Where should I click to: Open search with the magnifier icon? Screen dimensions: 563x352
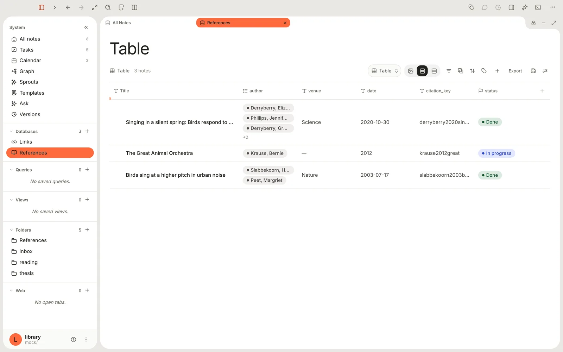108,7
